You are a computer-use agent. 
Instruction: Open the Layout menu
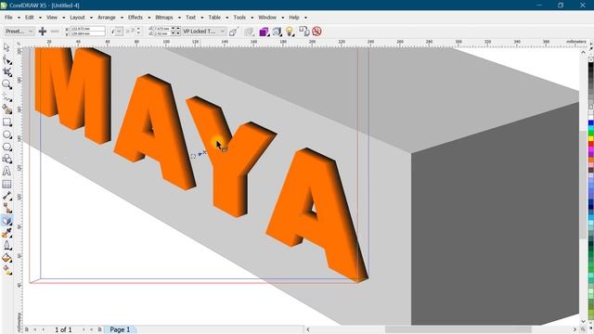[77, 18]
